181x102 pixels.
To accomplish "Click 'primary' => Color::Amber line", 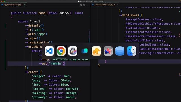I will (54, 97).
